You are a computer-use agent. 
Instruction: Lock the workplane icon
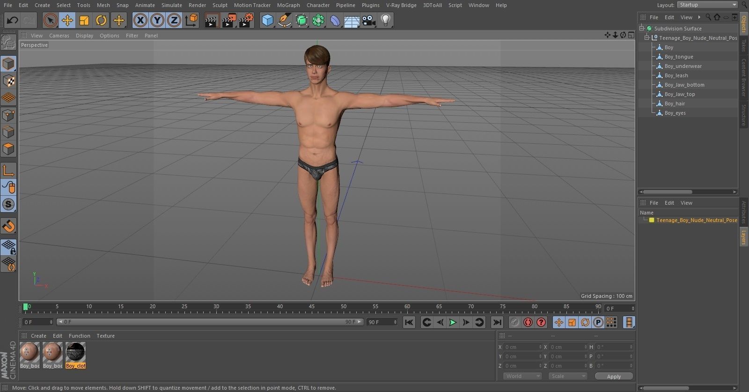coord(8,247)
